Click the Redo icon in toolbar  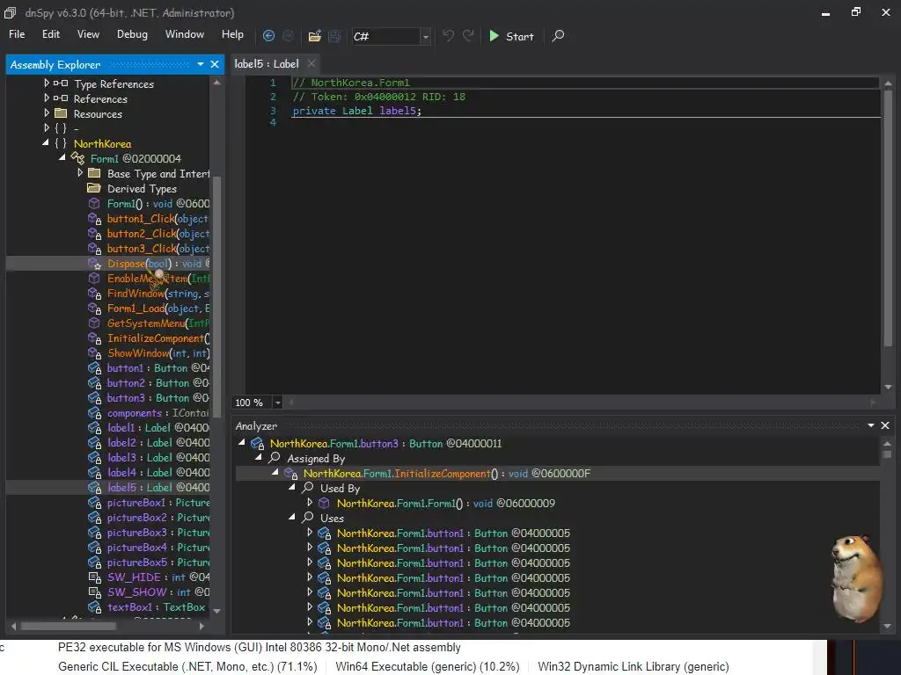coord(469,36)
